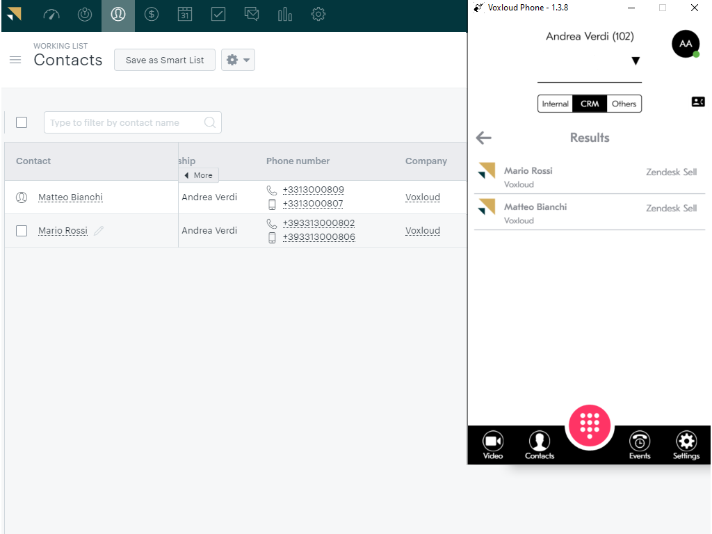Open the dashboard speedometer icon
Screen dimensions: 712x534
[51, 15]
